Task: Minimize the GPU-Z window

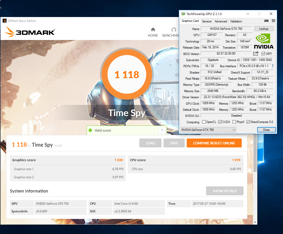Action: [248, 14]
